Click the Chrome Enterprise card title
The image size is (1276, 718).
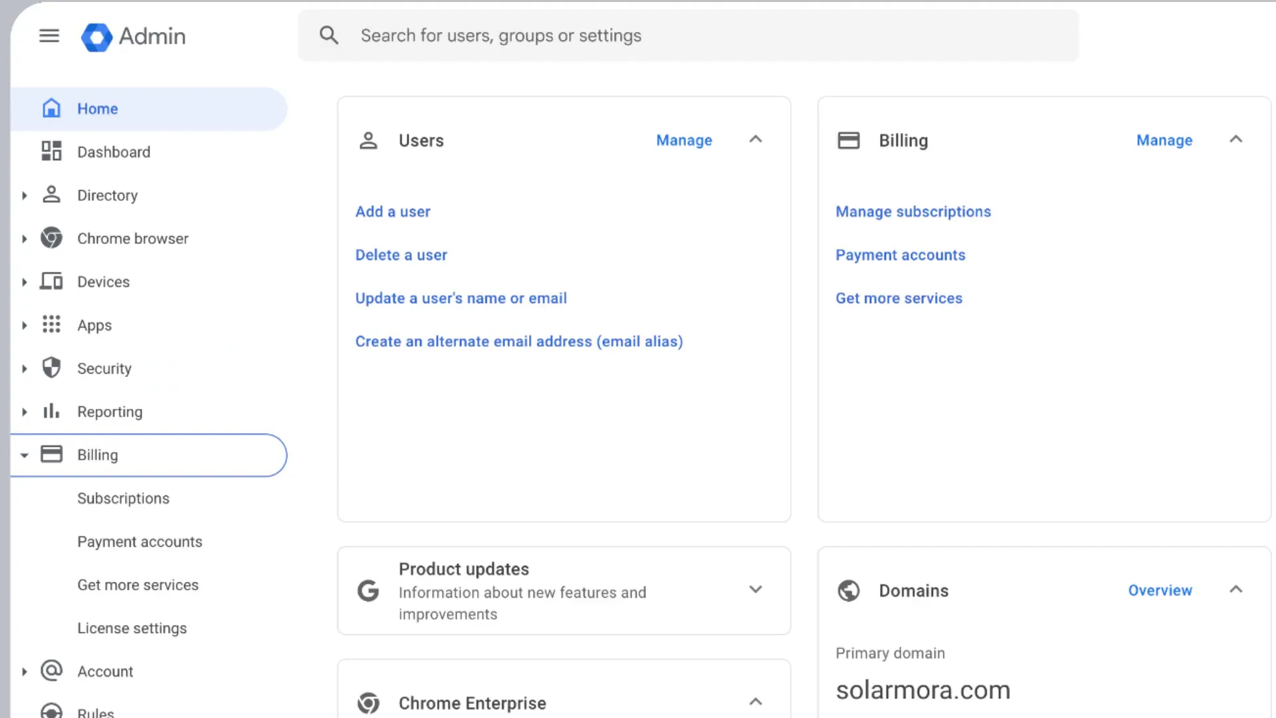pos(472,703)
